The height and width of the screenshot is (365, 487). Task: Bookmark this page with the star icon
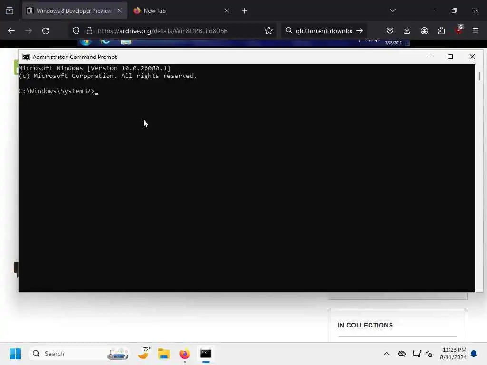click(x=269, y=30)
